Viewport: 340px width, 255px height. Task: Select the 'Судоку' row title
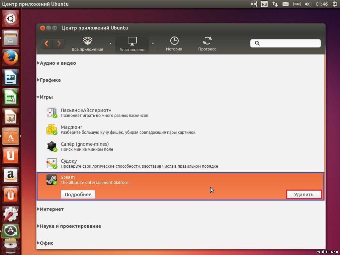pyautogui.click(x=69, y=161)
